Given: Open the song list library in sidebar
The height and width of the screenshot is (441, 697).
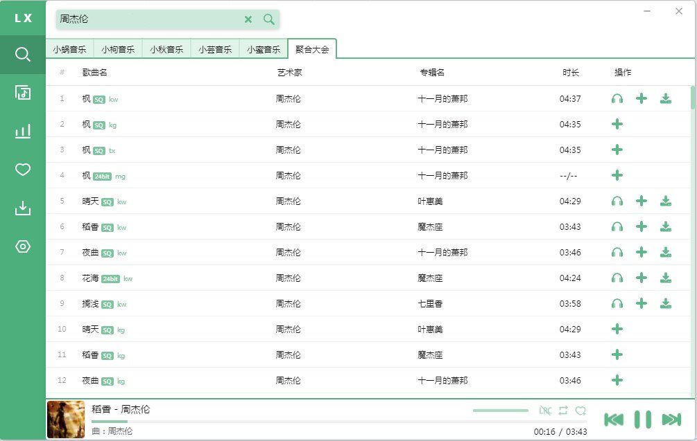Looking at the screenshot, I should [x=23, y=93].
